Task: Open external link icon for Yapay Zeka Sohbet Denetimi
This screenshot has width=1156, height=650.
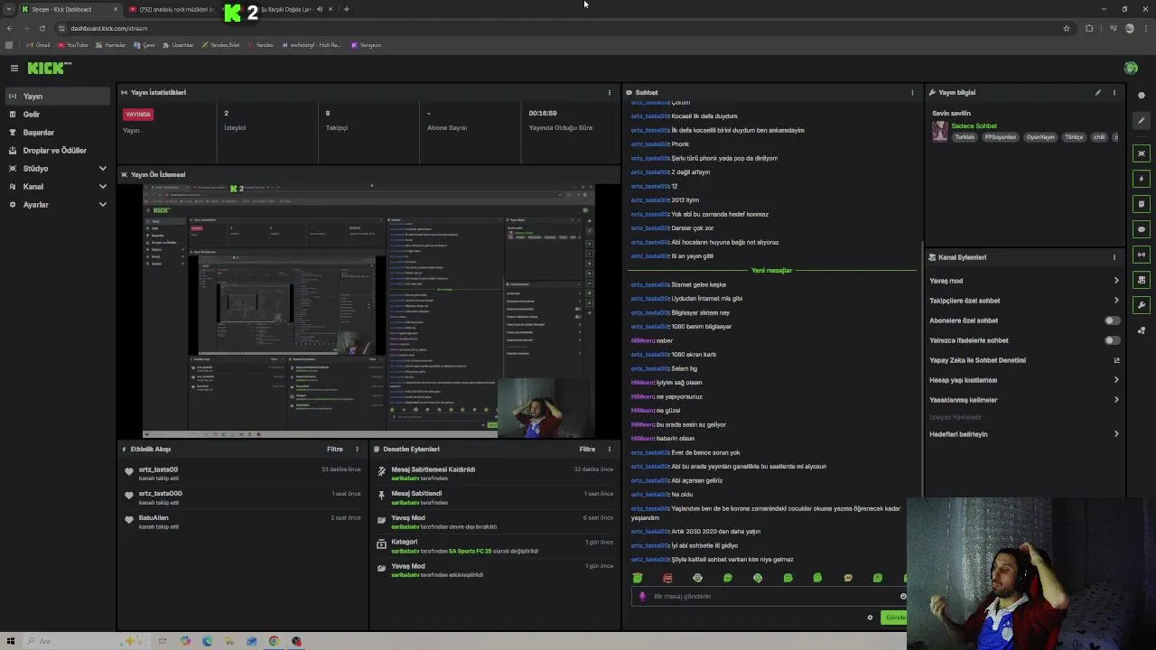Action: pos(1116,360)
